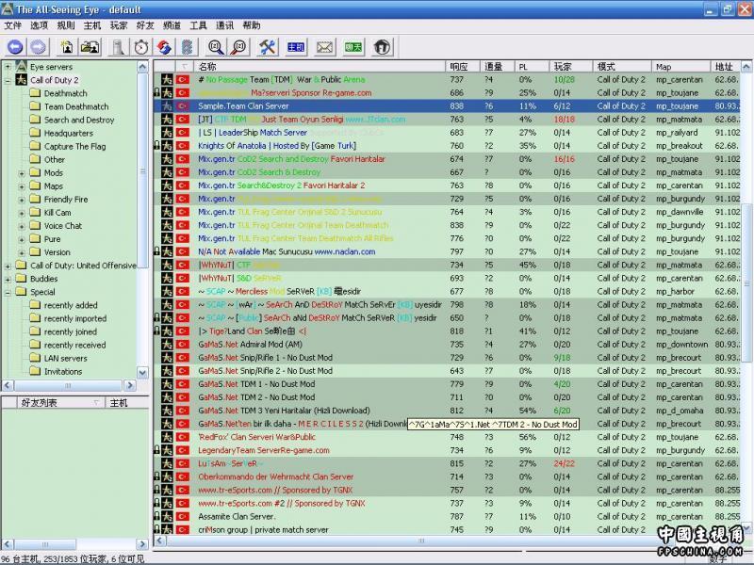This screenshot has height=565, width=754.
Task: Select the Knights Of Anatolia server row
Action: [447, 146]
